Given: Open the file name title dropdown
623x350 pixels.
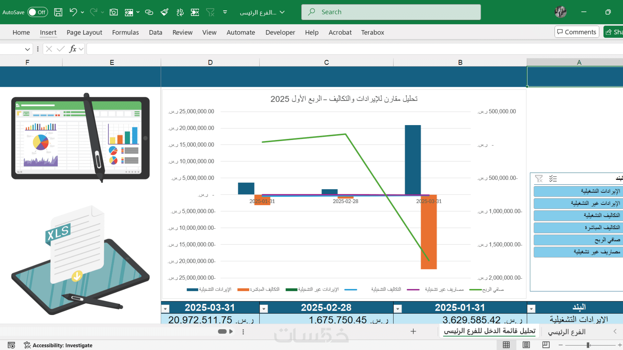Looking at the screenshot, I should 282,12.
